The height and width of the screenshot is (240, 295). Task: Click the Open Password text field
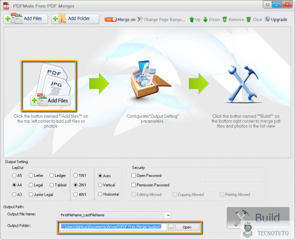pyautogui.click(x=232, y=177)
